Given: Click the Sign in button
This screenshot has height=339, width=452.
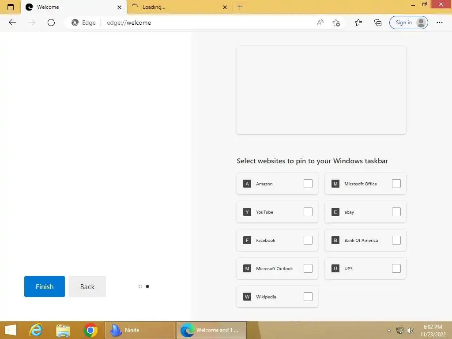Looking at the screenshot, I should click(x=408, y=23).
